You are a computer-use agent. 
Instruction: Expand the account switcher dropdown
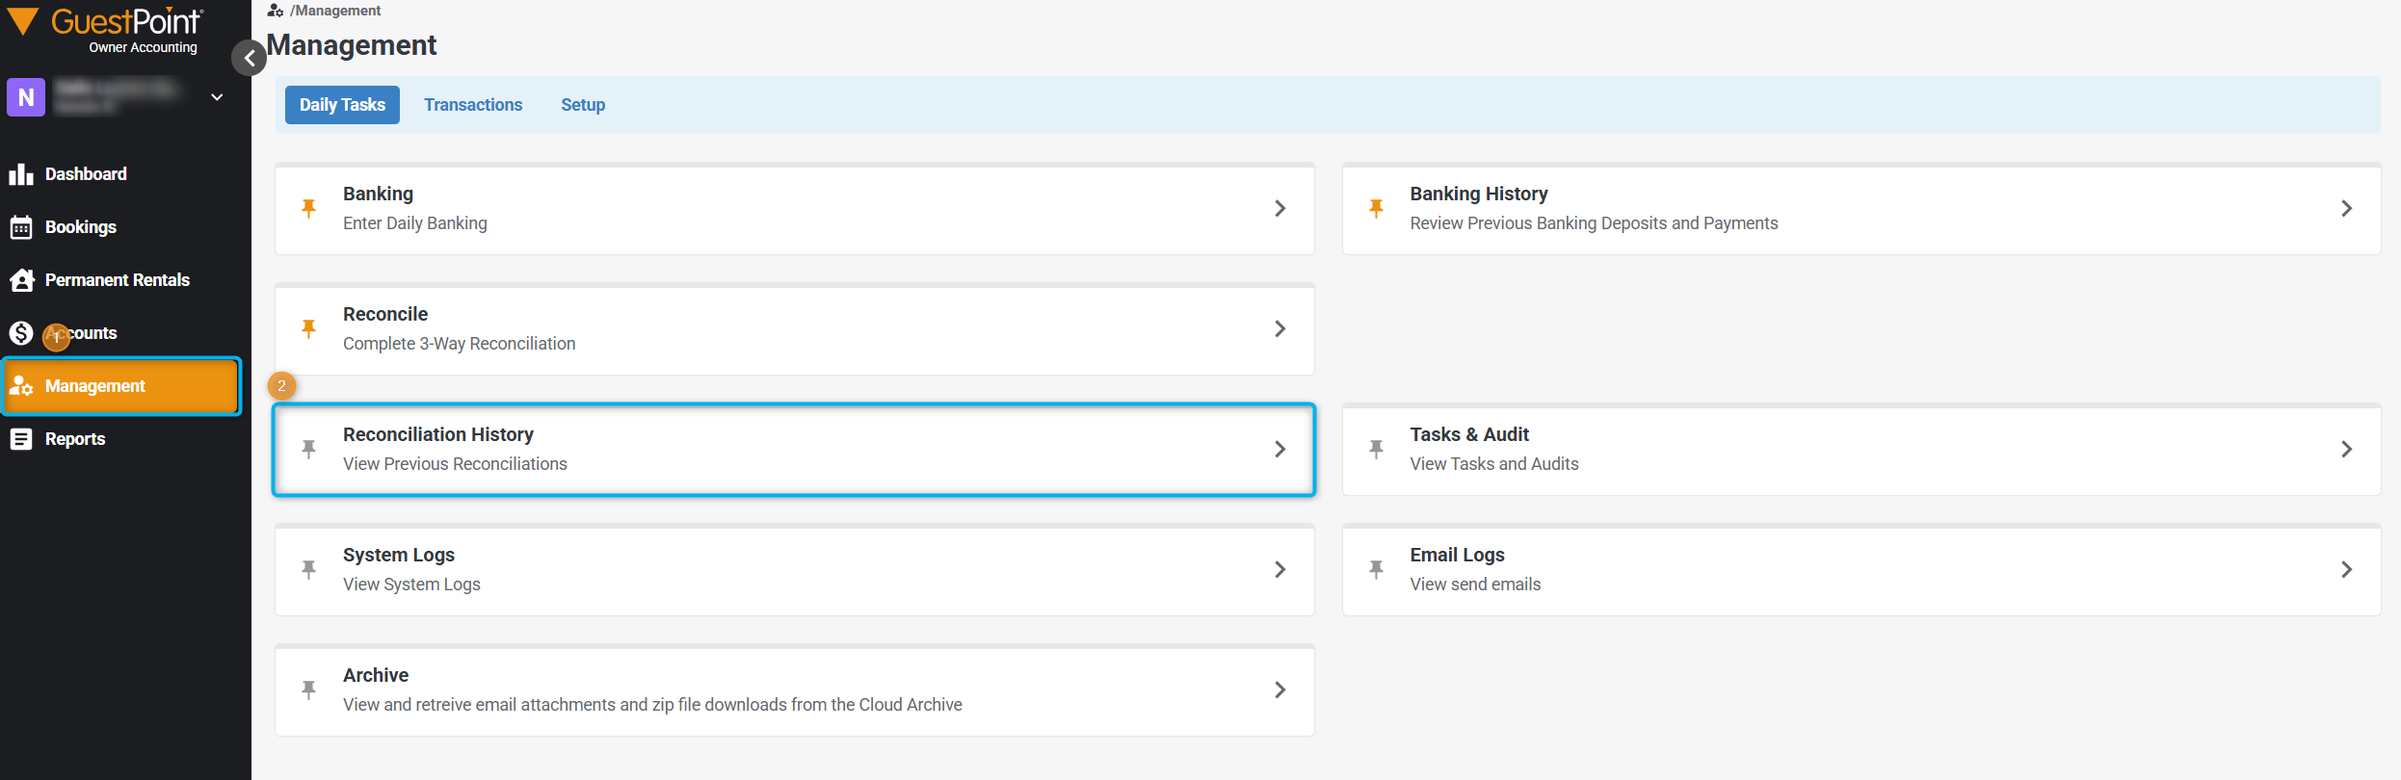point(218,97)
